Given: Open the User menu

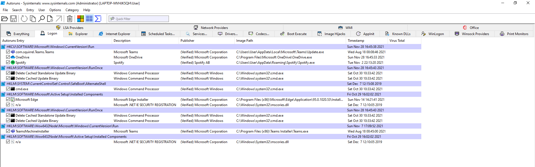Looking at the screenshot, I should (x=42, y=10).
